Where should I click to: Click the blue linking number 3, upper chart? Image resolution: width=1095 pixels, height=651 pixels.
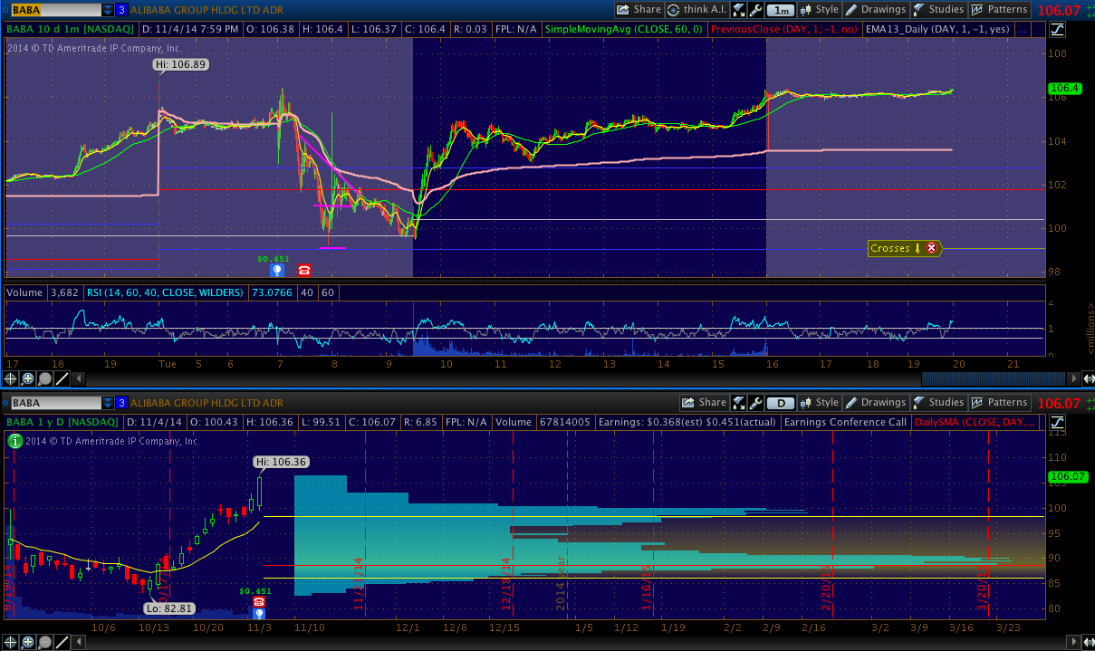[x=121, y=10]
